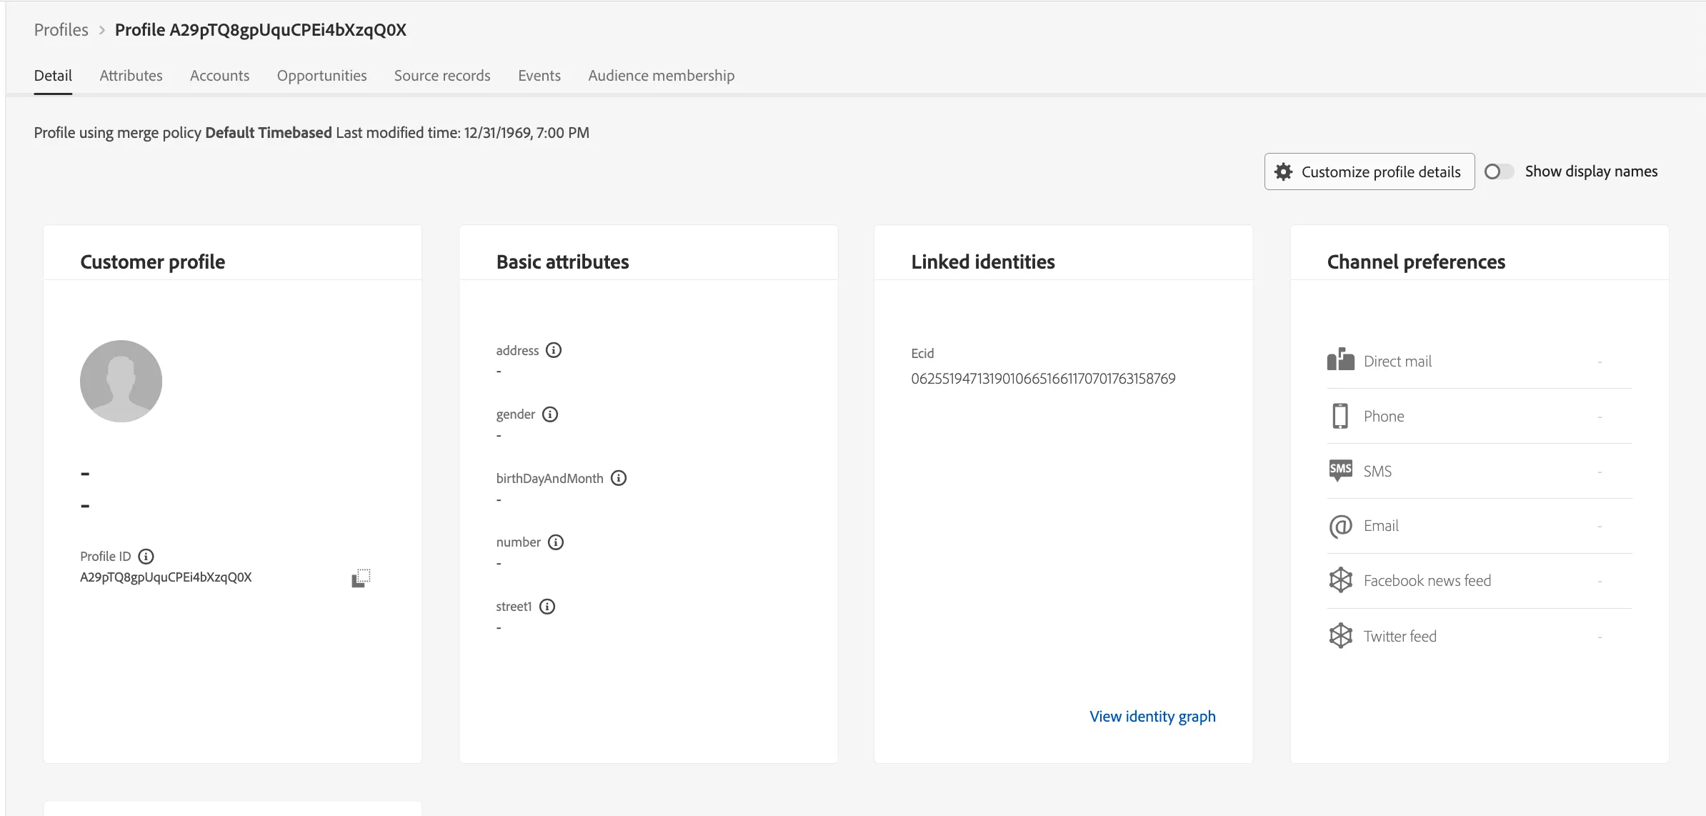
Task: Click the Twitter feed label
Action: point(1400,637)
